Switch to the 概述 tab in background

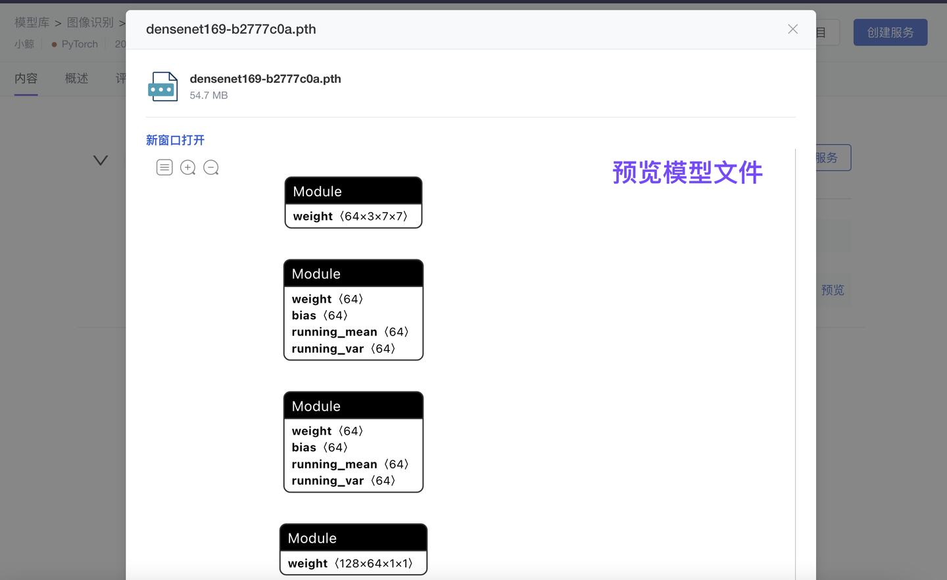(x=76, y=78)
